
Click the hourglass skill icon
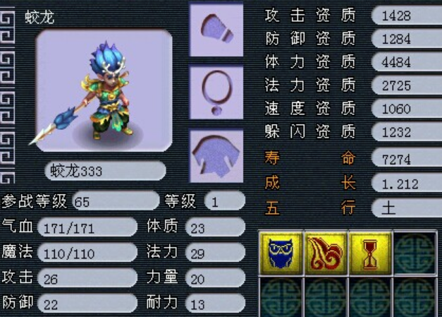pos(370,253)
